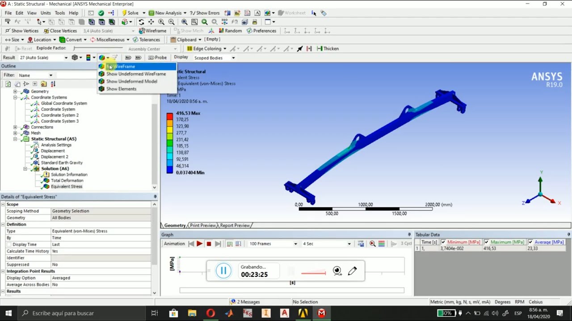Open File Explorer from the taskbar

192,313
